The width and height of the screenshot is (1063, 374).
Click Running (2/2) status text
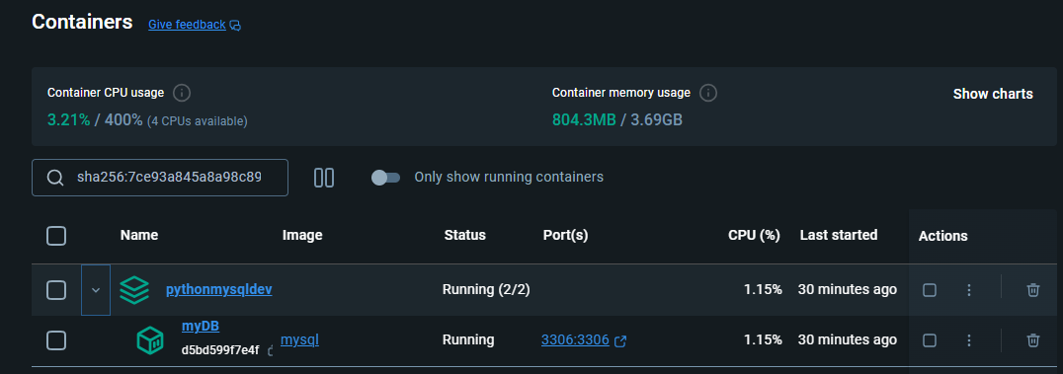click(x=486, y=290)
